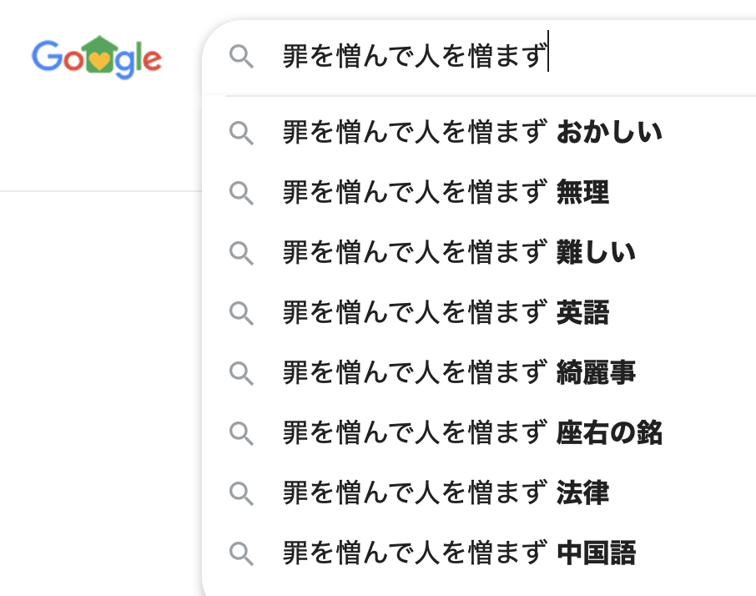Click magnifier icon beside 難しい suggestion
Image resolution: width=756 pixels, height=596 pixels.
[241, 253]
